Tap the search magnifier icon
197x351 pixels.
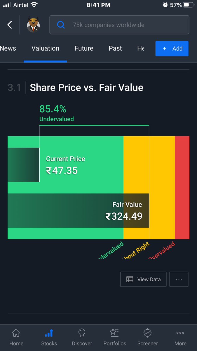[x=61, y=25]
